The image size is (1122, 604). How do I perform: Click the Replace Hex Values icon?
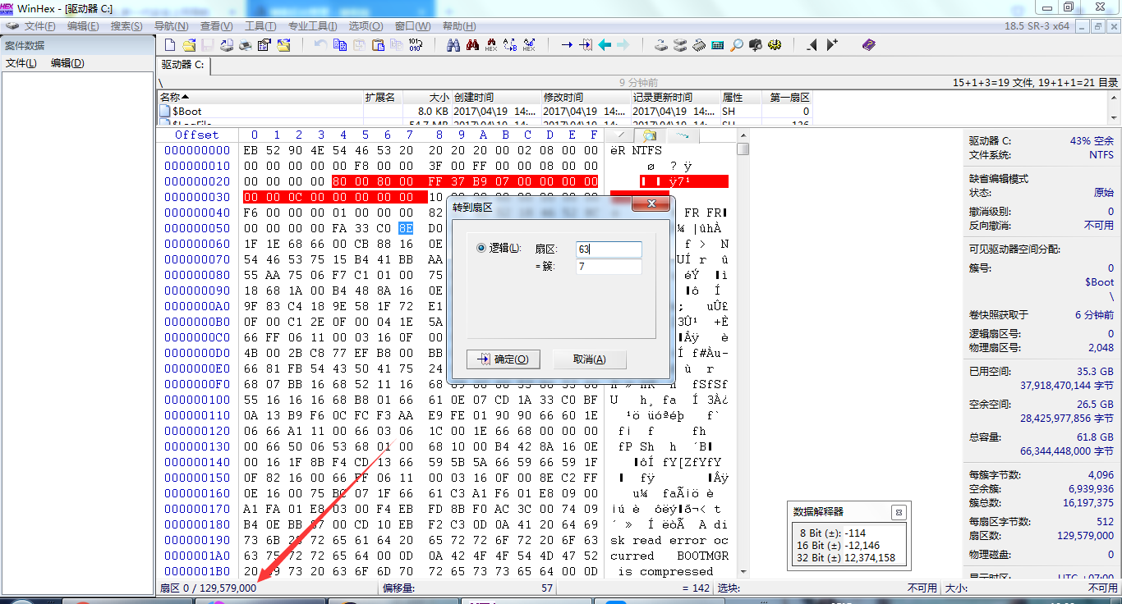[x=529, y=45]
